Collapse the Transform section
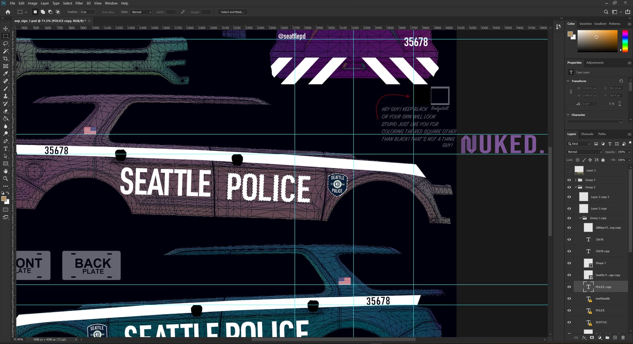633x344 pixels. click(x=568, y=81)
